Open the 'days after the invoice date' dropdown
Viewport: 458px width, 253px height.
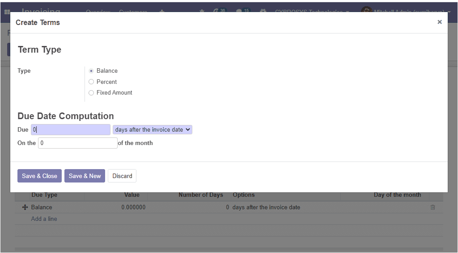[153, 130]
